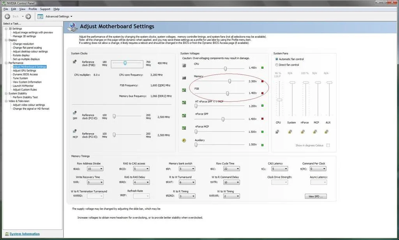Click the CPU fan icon below the sliders
Viewport: 399px width, 240px height.
click(277, 131)
